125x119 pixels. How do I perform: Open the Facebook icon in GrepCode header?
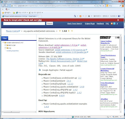117,23
